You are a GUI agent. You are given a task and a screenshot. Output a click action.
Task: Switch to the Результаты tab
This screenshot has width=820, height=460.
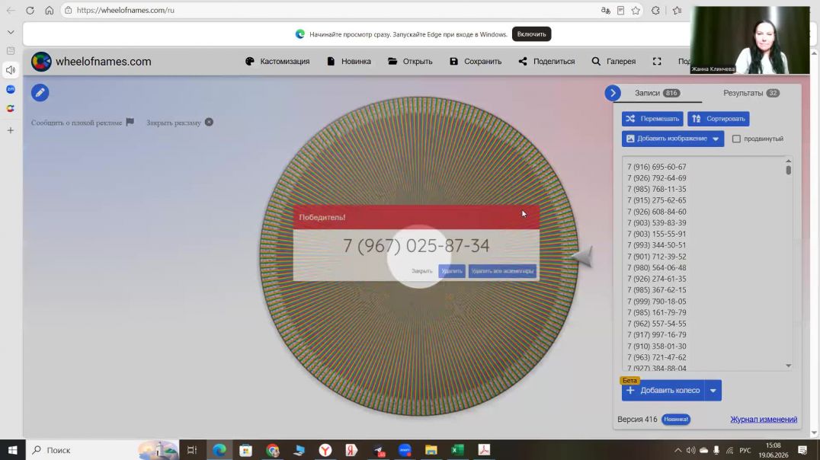[x=751, y=93]
